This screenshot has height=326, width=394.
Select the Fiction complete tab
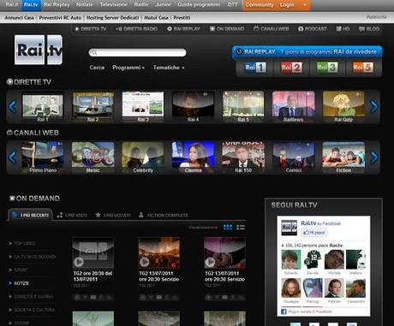pyautogui.click(x=164, y=216)
